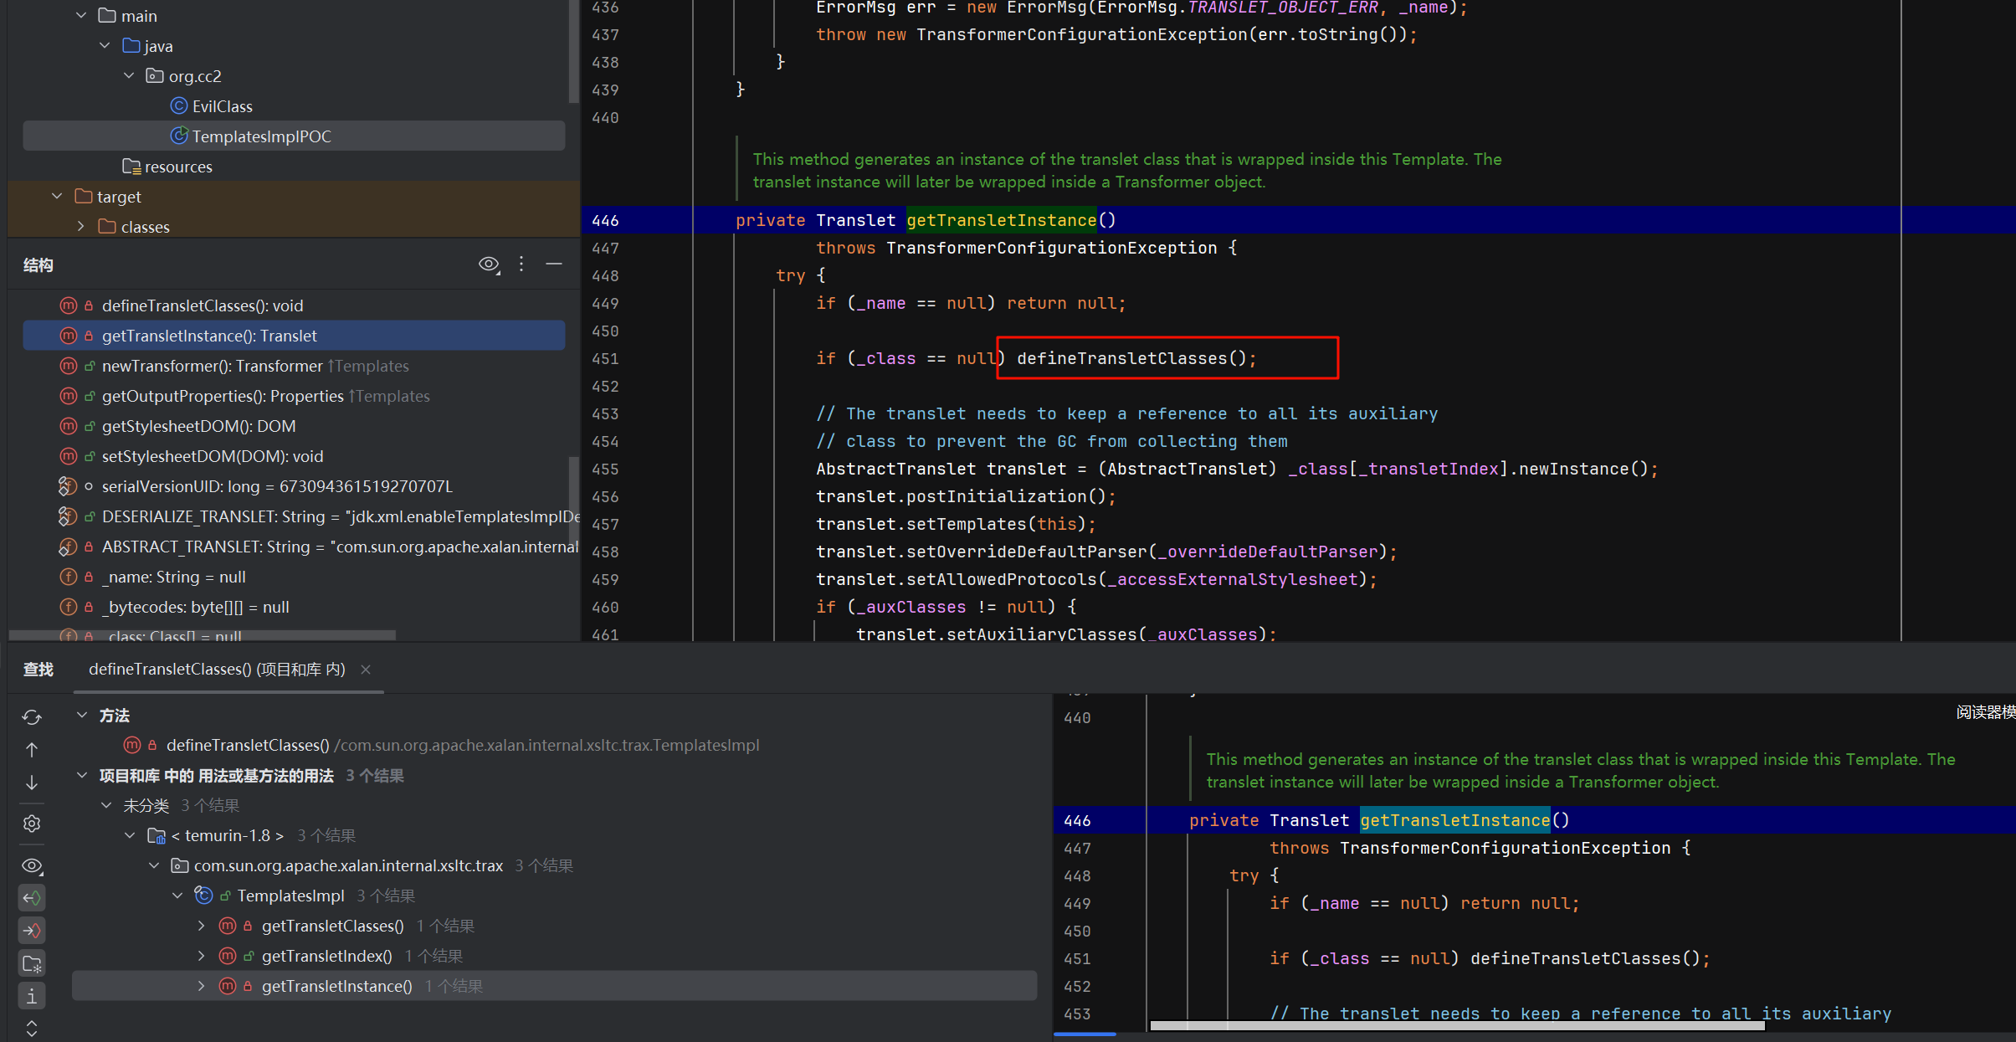
Task: Click 阅读器模式 reader mode label in preview
Action: pyautogui.click(x=1985, y=712)
